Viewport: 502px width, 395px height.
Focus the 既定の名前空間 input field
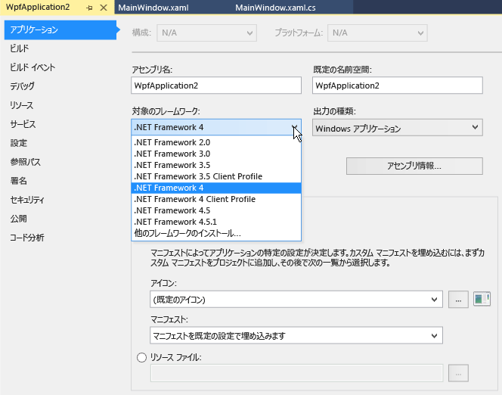coord(398,86)
